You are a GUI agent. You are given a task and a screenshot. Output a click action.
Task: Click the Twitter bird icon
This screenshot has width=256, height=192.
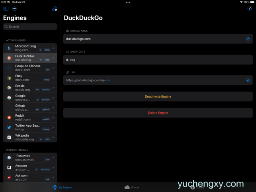click(9, 127)
